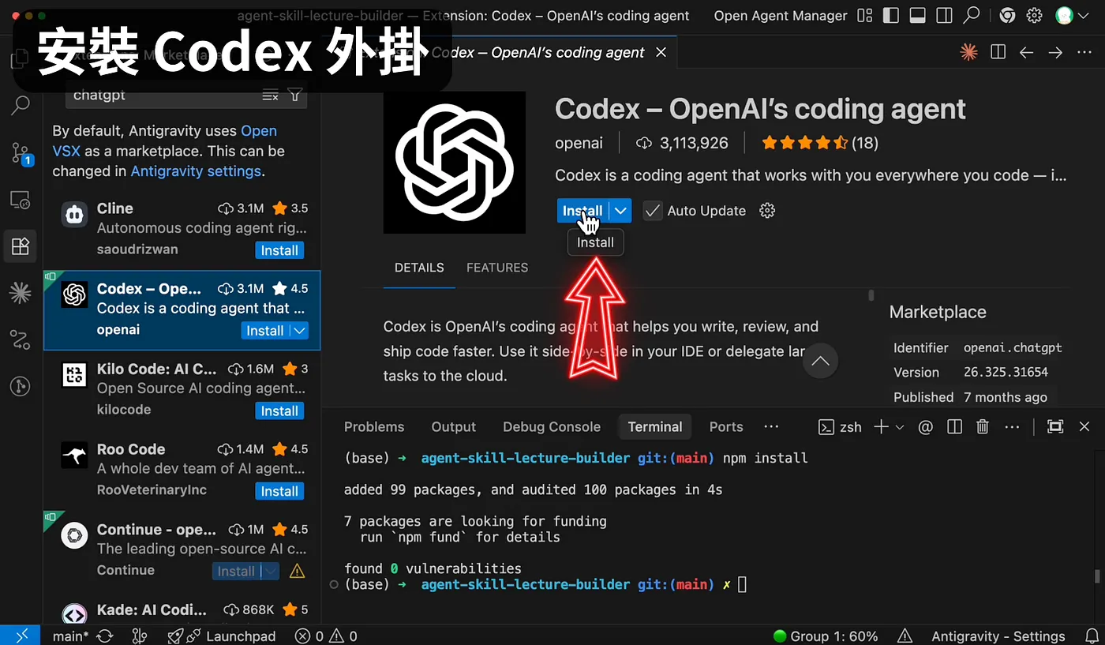Show more panel tabs via the ellipsis after Ports

click(771, 427)
